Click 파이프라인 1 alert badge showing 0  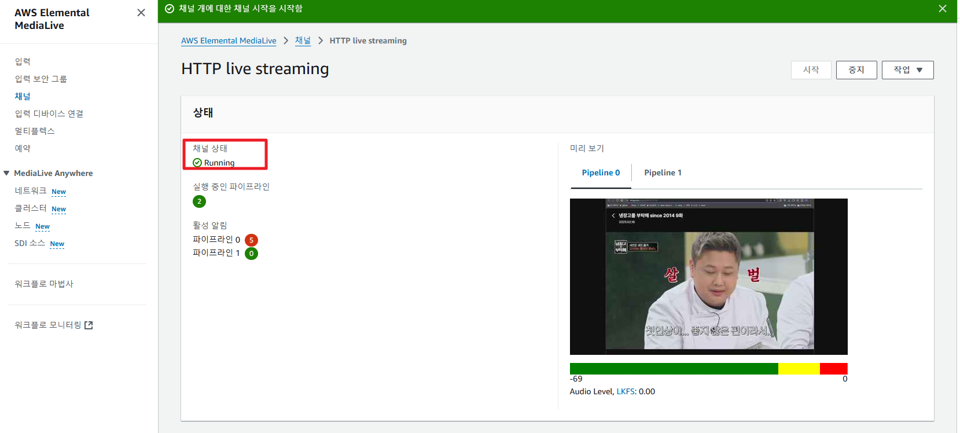point(251,254)
